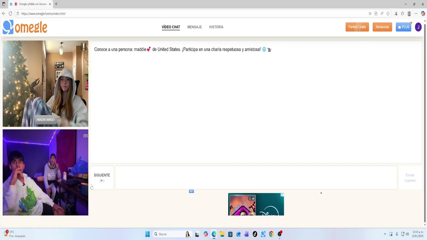Close the advertisement banner
The width and height of the screenshot is (427, 240).
321,193
